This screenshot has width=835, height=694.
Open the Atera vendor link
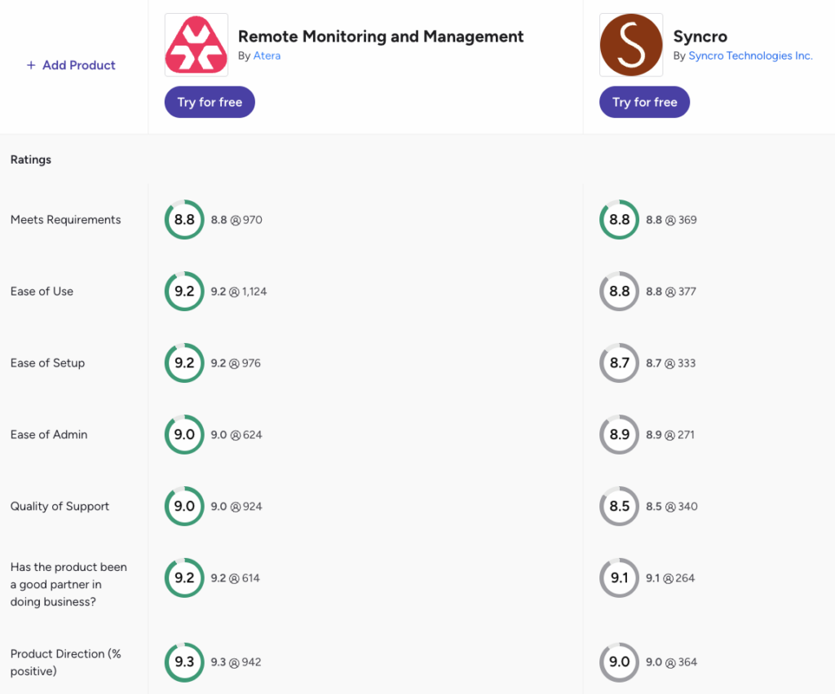(x=267, y=56)
